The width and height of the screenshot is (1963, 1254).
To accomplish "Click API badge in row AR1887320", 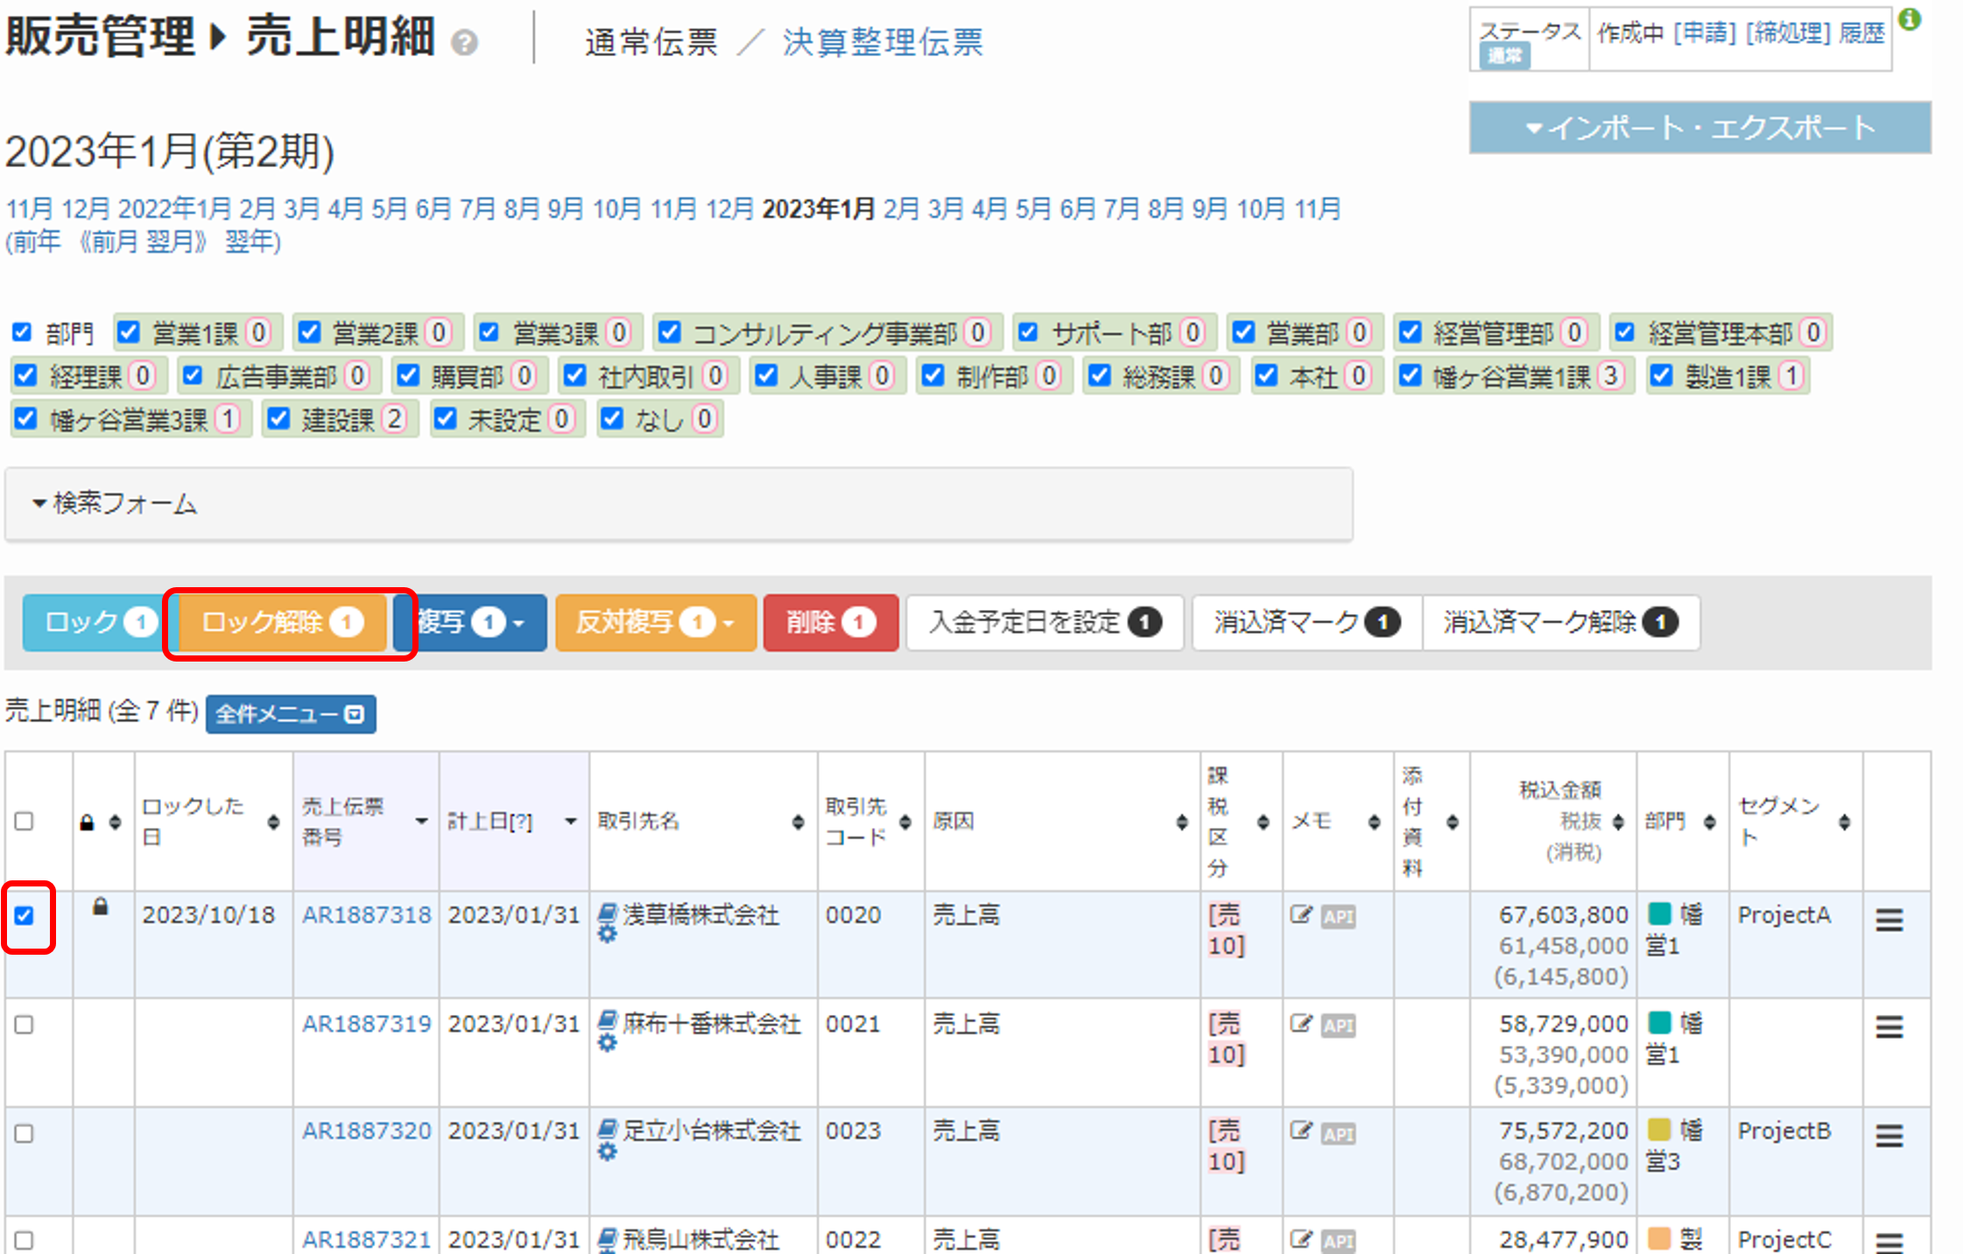I will click(x=1338, y=1134).
